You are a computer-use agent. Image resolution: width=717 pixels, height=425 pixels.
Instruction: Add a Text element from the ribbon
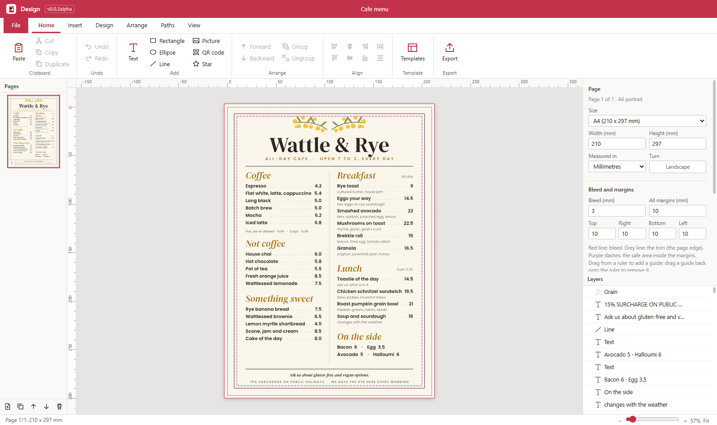click(133, 52)
